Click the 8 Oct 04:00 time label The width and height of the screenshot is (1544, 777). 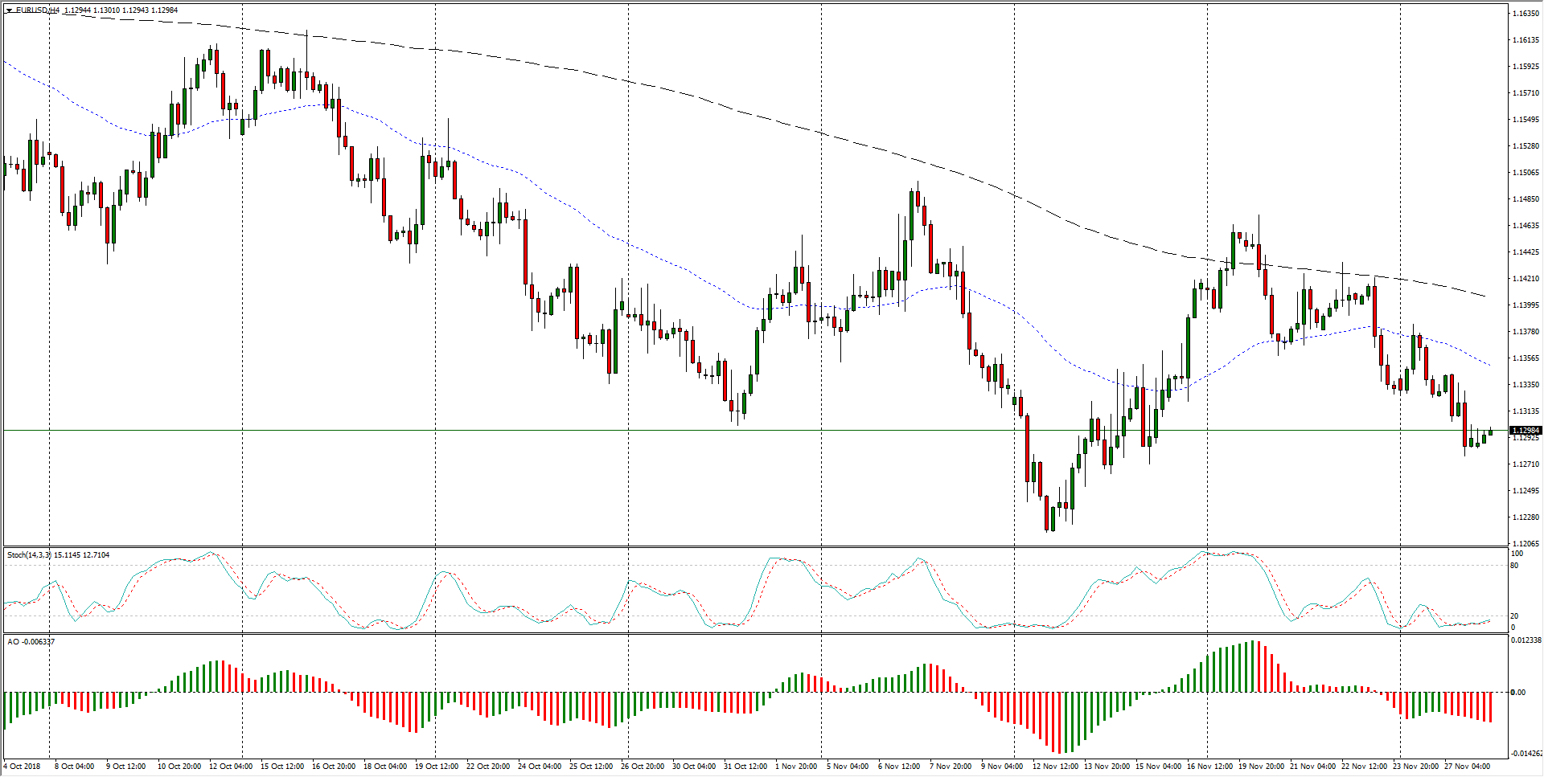(x=74, y=767)
